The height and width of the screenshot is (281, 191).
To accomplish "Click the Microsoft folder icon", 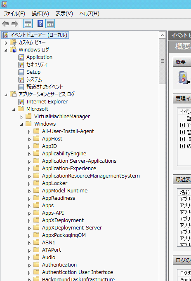I will point(21,109).
